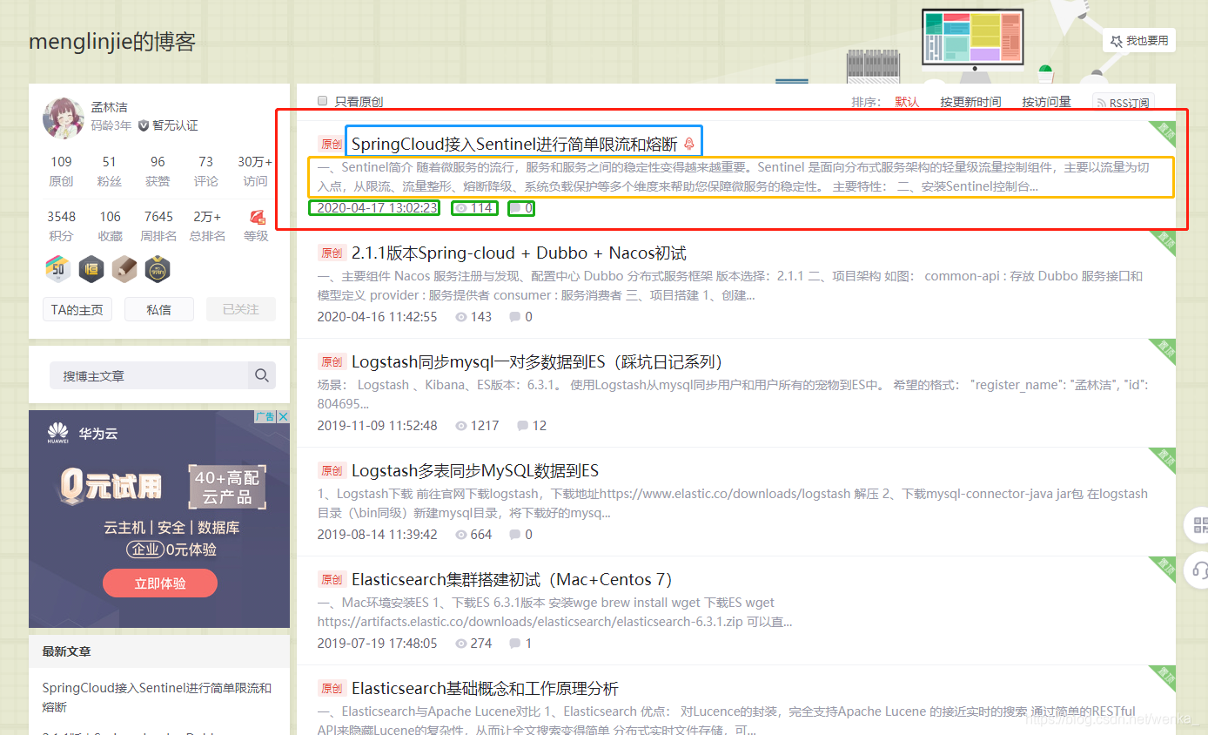Open SpringCloud Sentinel link under 最新文章
This screenshot has height=735, width=1208.
click(157, 698)
